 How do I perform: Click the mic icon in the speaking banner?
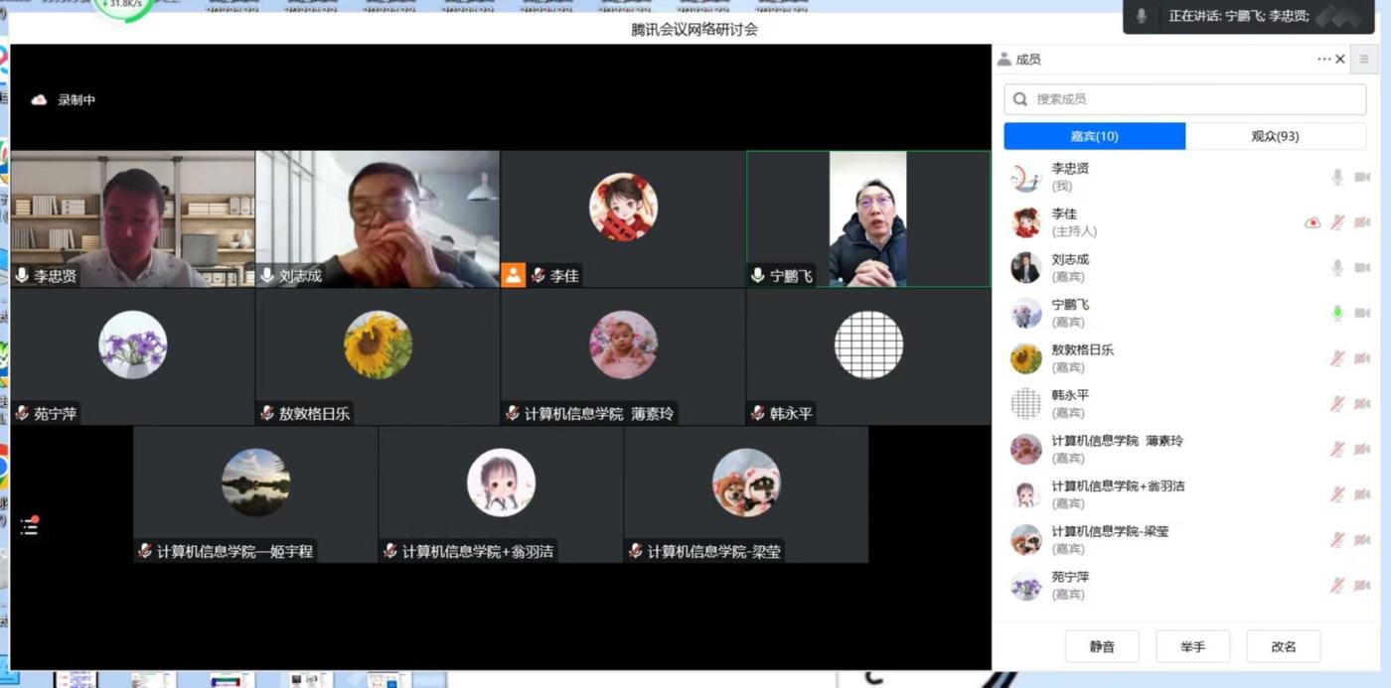1142,16
